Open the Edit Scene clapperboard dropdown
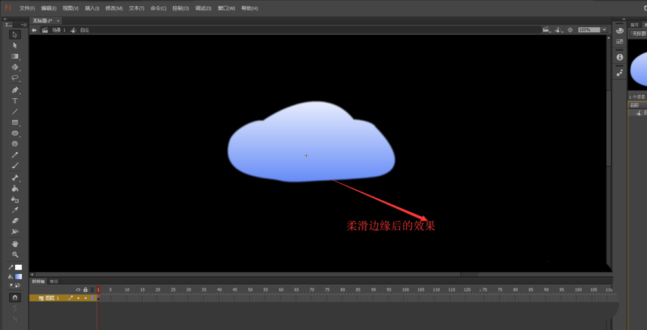The image size is (647, 330). click(547, 30)
